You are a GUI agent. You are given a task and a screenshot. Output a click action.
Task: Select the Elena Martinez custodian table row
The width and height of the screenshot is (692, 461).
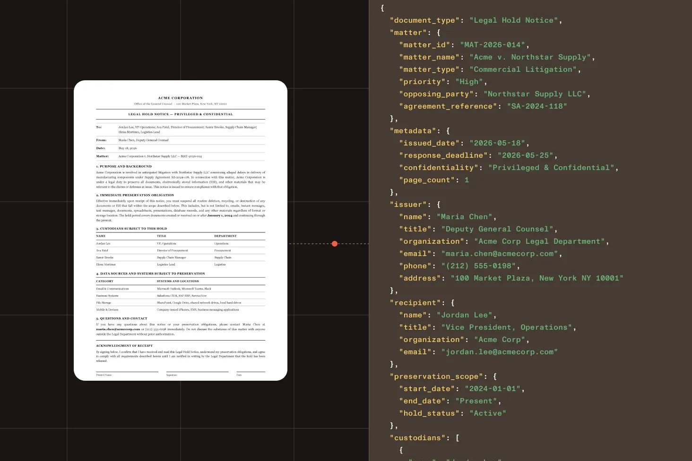click(181, 265)
